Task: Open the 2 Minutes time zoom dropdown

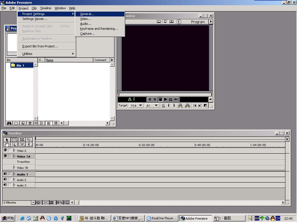Action: tap(33, 203)
